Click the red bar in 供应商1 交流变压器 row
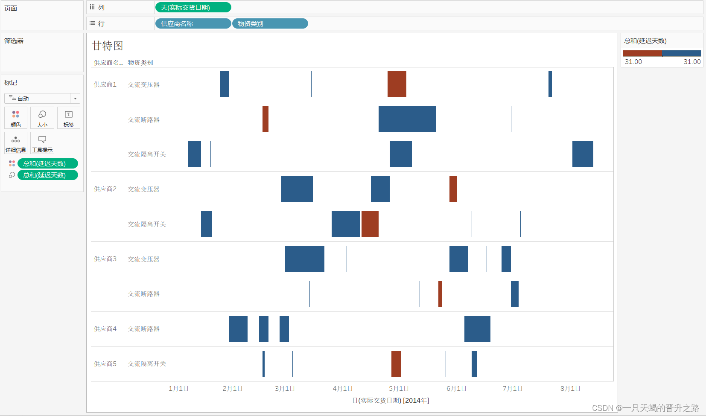 click(x=397, y=84)
